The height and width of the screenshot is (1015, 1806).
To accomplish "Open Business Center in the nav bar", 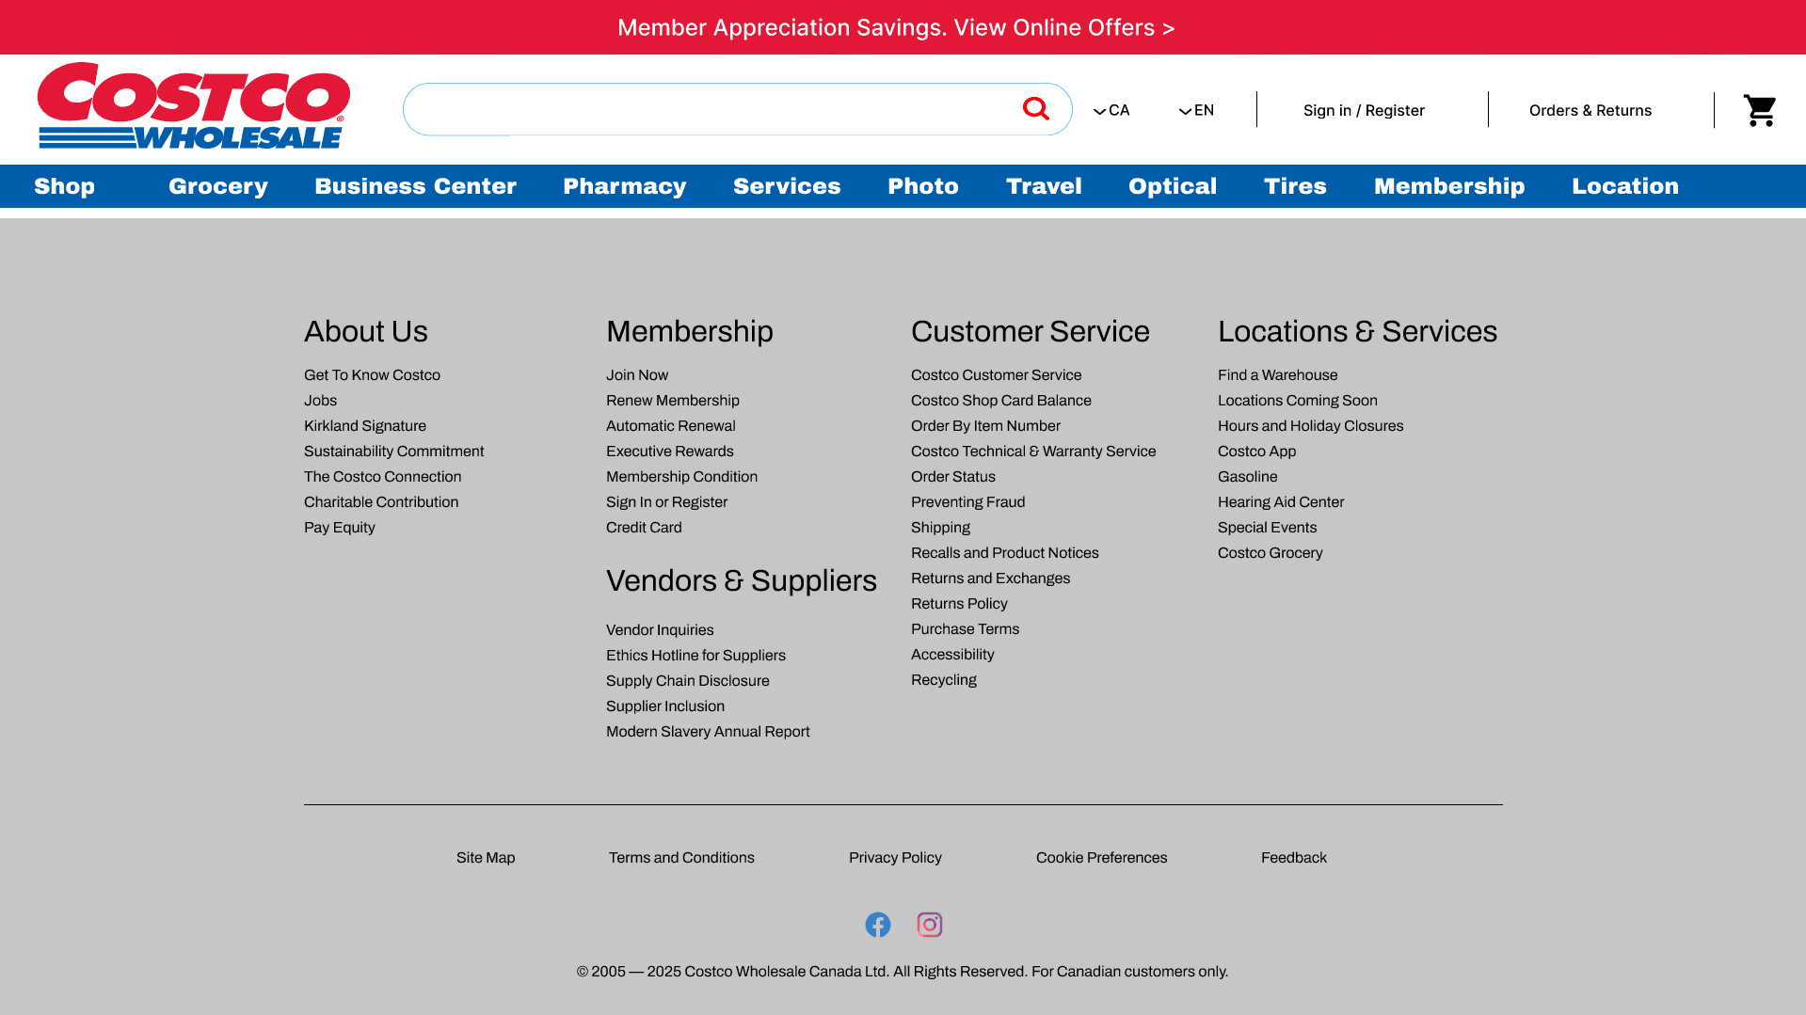I will click(x=415, y=186).
